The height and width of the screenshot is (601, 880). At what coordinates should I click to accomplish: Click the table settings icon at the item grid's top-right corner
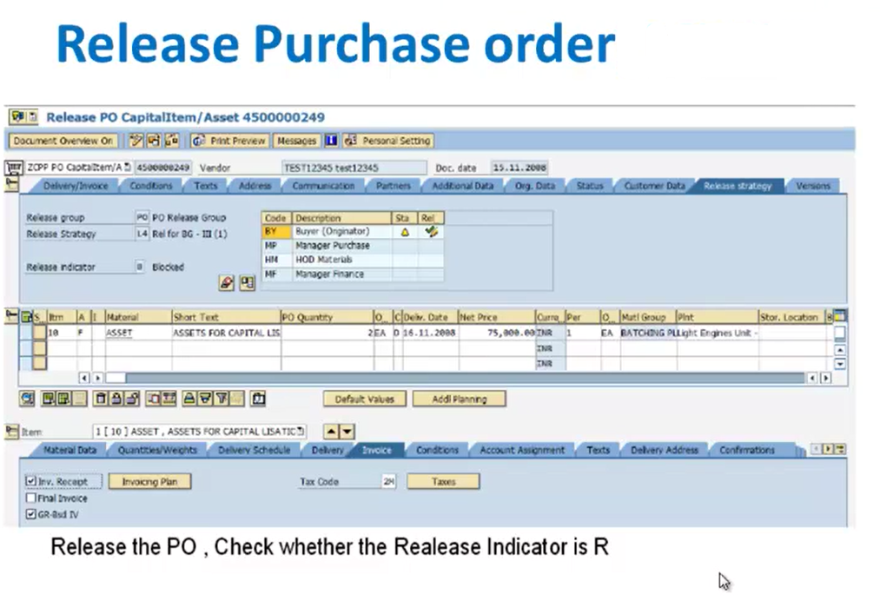(x=839, y=316)
